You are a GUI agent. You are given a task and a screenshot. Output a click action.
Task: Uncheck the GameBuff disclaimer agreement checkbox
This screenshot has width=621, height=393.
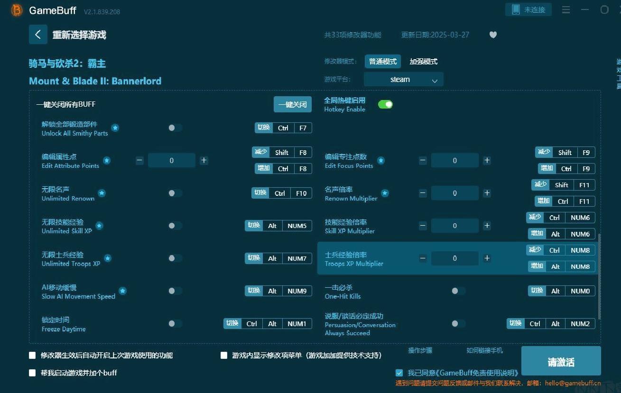[399, 373]
